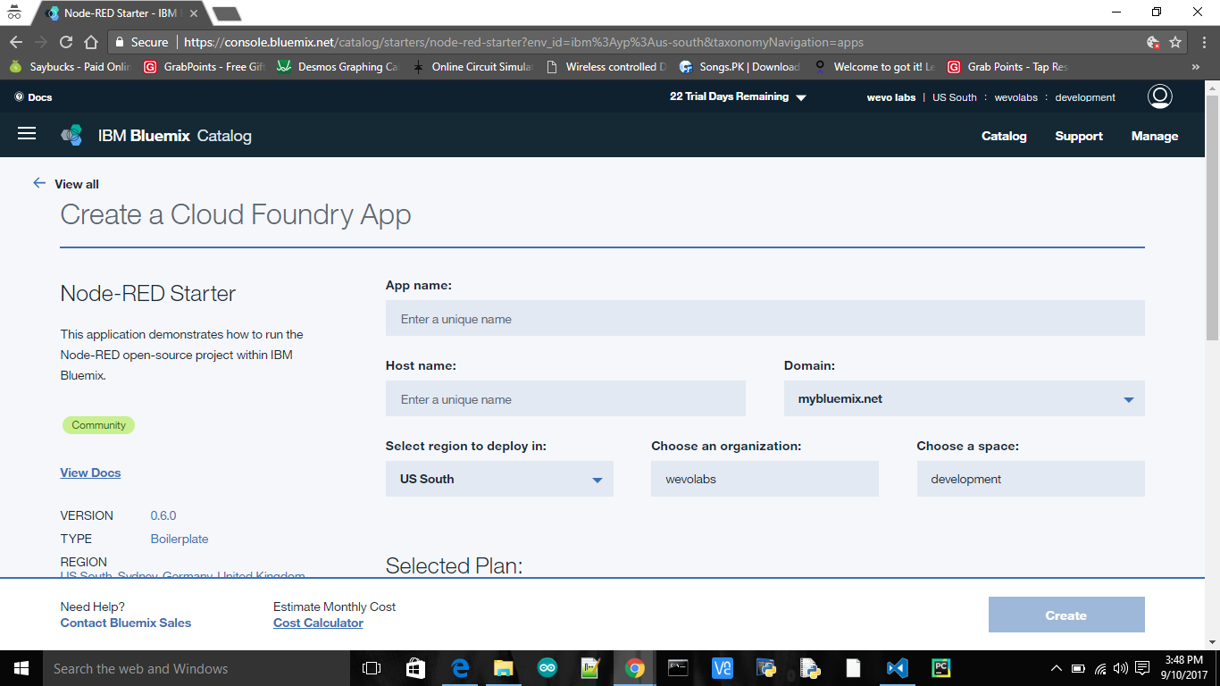Open the Arduino IDE from the taskbar
1220x686 pixels.
547,667
